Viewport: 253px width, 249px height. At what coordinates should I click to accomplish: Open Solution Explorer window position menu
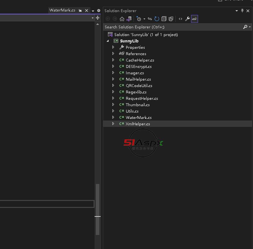236,11
